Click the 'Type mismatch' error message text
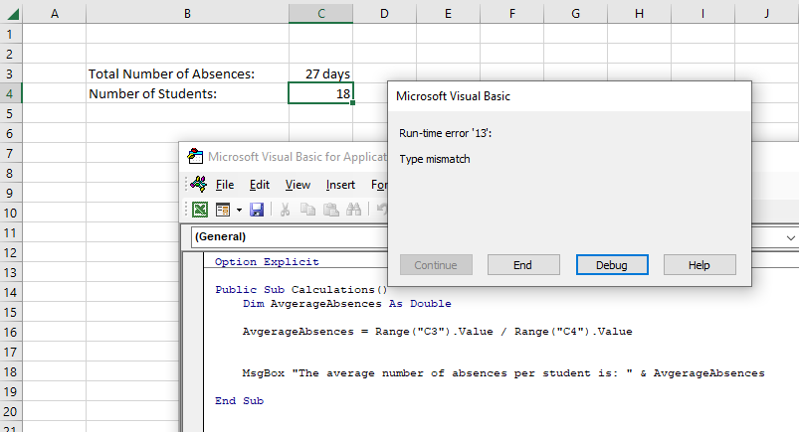 pos(435,159)
